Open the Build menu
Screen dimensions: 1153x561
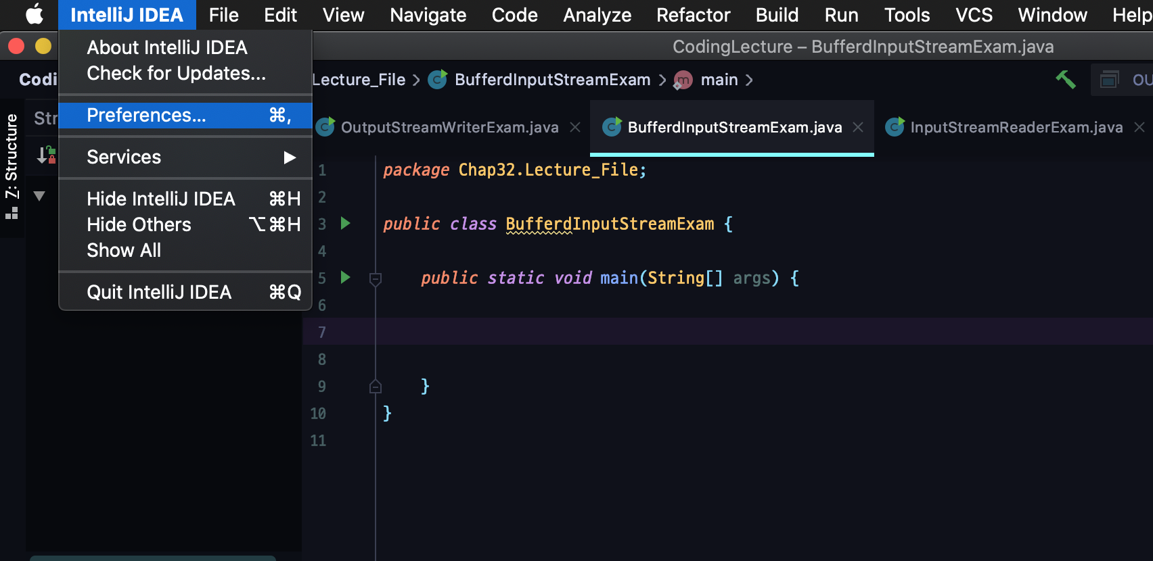[777, 15]
